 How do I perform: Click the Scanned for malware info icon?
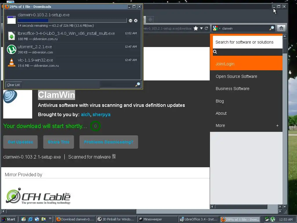point(114,157)
